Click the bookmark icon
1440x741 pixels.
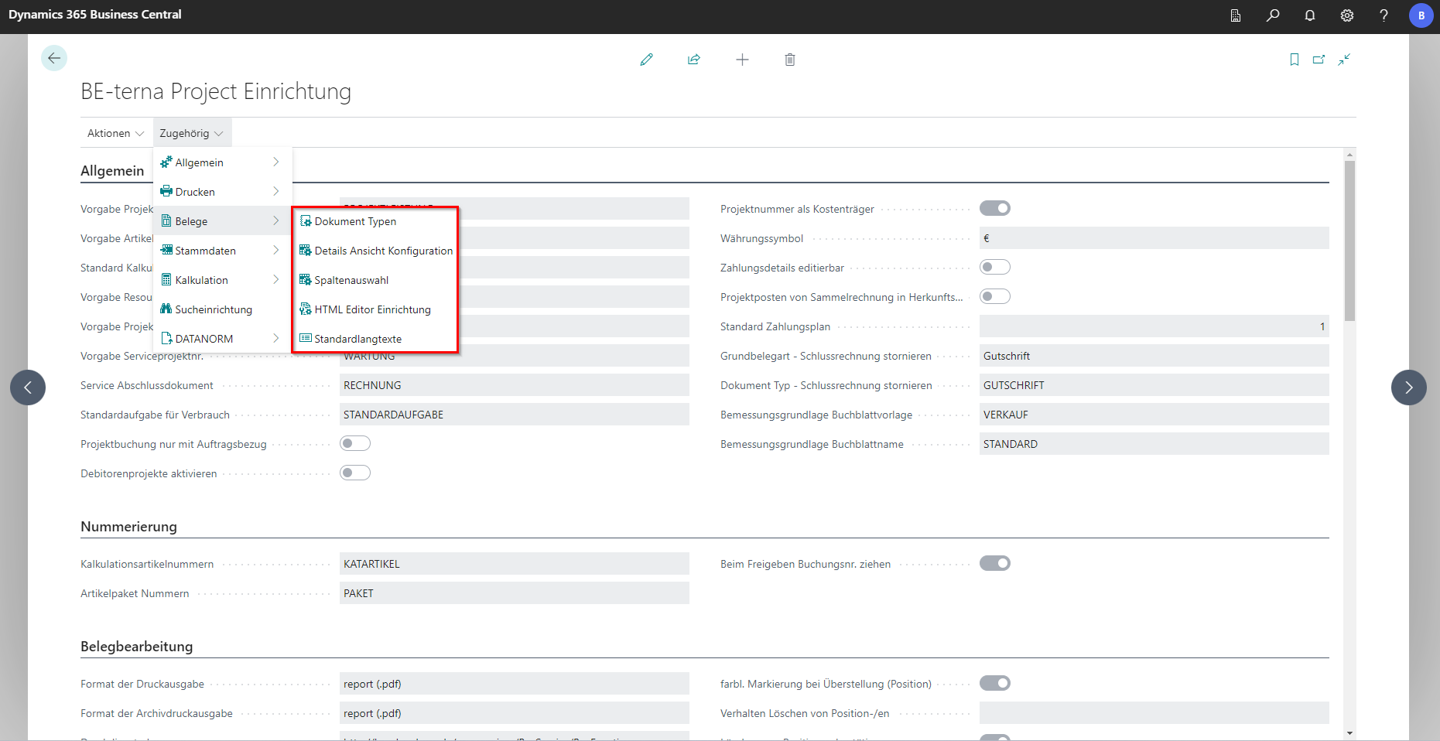tap(1294, 60)
